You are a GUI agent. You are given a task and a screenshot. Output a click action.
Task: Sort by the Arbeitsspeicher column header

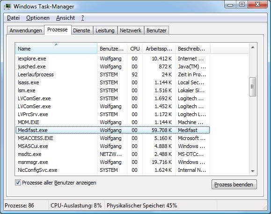[159, 49]
